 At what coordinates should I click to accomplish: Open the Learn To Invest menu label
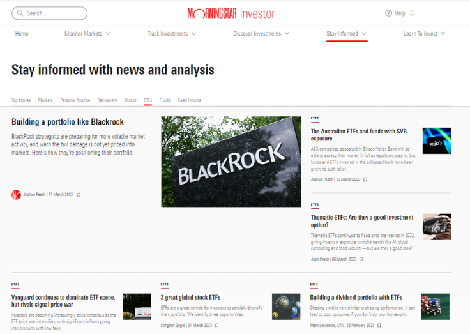(x=420, y=34)
